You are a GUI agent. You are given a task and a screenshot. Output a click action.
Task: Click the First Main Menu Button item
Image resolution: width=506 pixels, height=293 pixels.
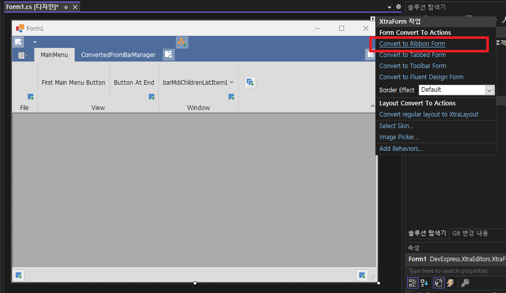pos(74,83)
